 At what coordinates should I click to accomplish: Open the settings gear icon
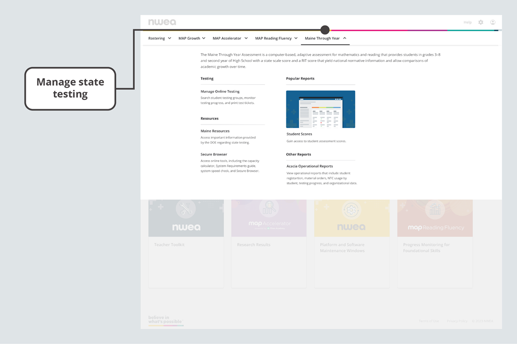pyautogui.click(x=480, y=22)
